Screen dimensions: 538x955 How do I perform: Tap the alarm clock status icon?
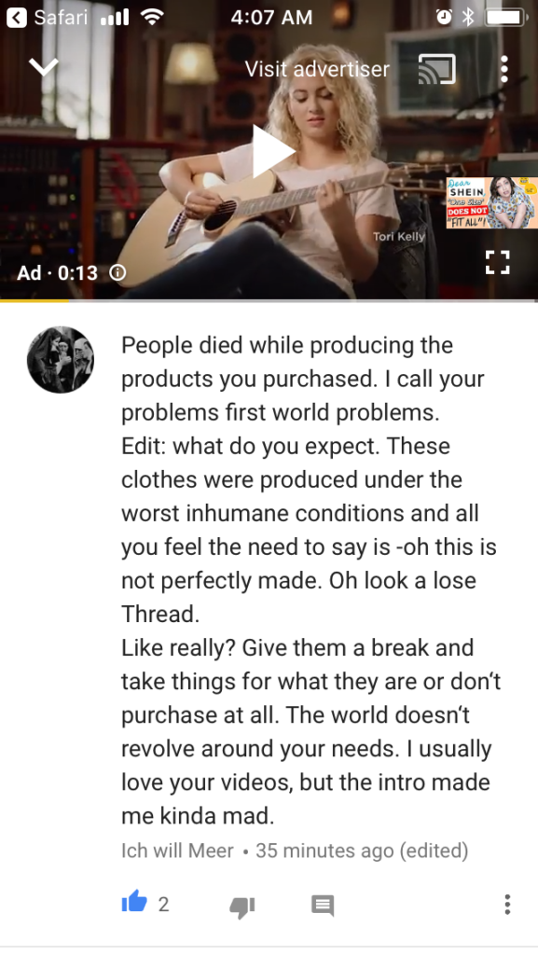(x=444, y=17)
